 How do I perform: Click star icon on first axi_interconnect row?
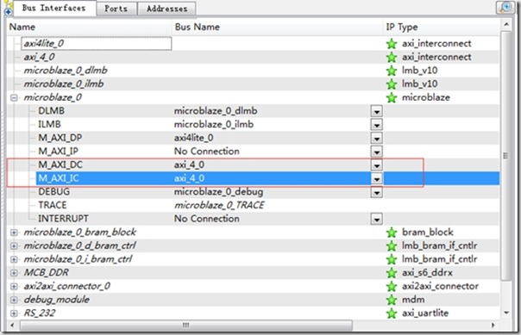point(392,44)
